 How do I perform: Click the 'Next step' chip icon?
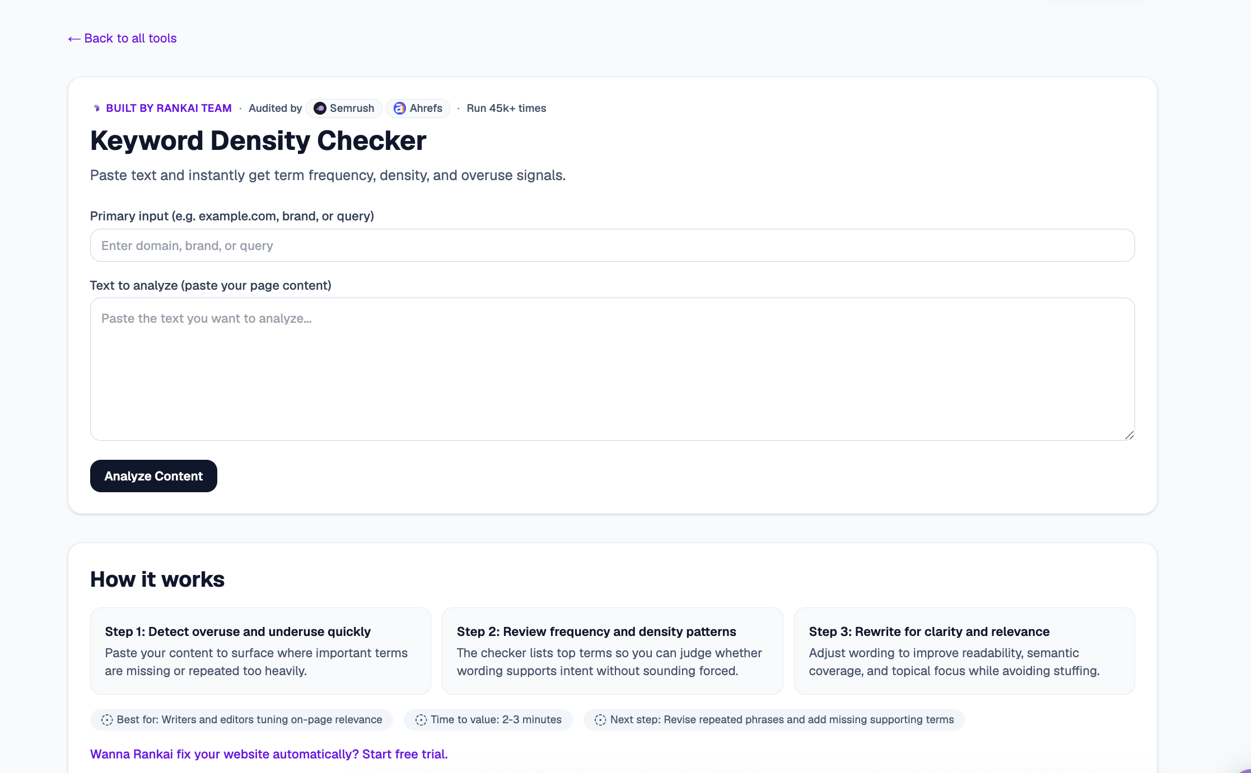click(600, 720)
